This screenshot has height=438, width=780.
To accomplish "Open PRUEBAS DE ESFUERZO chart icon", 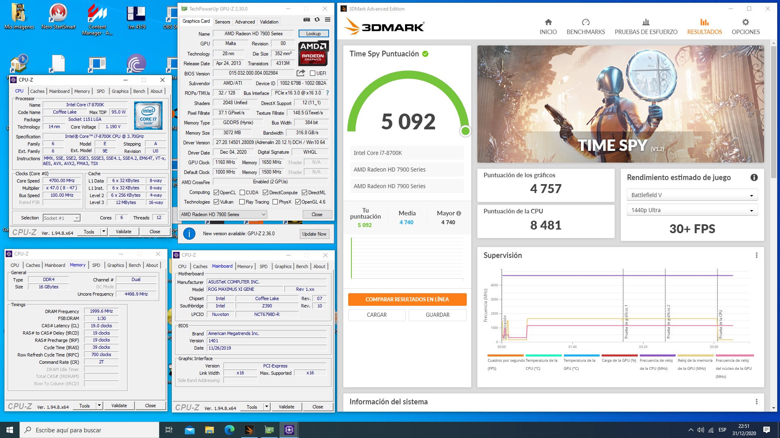I will tap(646, 22).
